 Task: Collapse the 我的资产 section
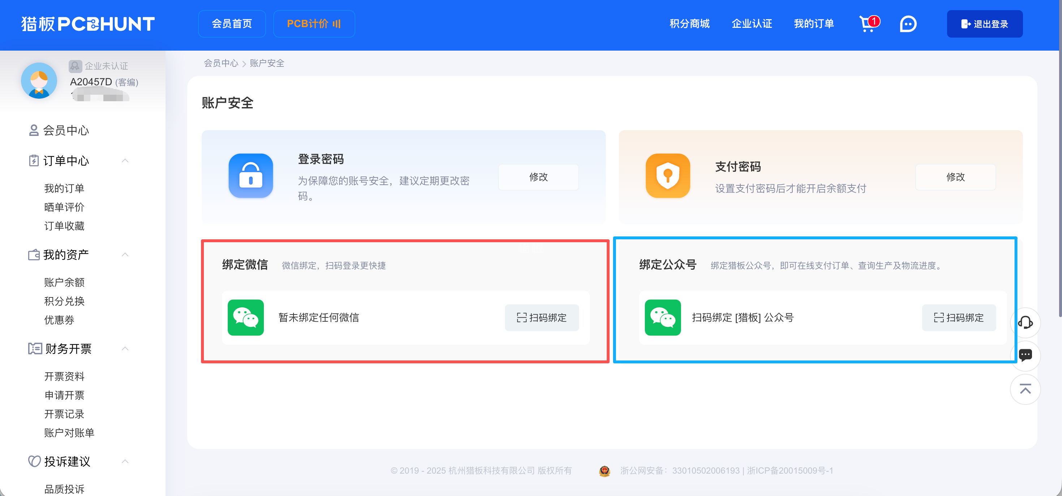pyautogui.click(x=125, y=255)
